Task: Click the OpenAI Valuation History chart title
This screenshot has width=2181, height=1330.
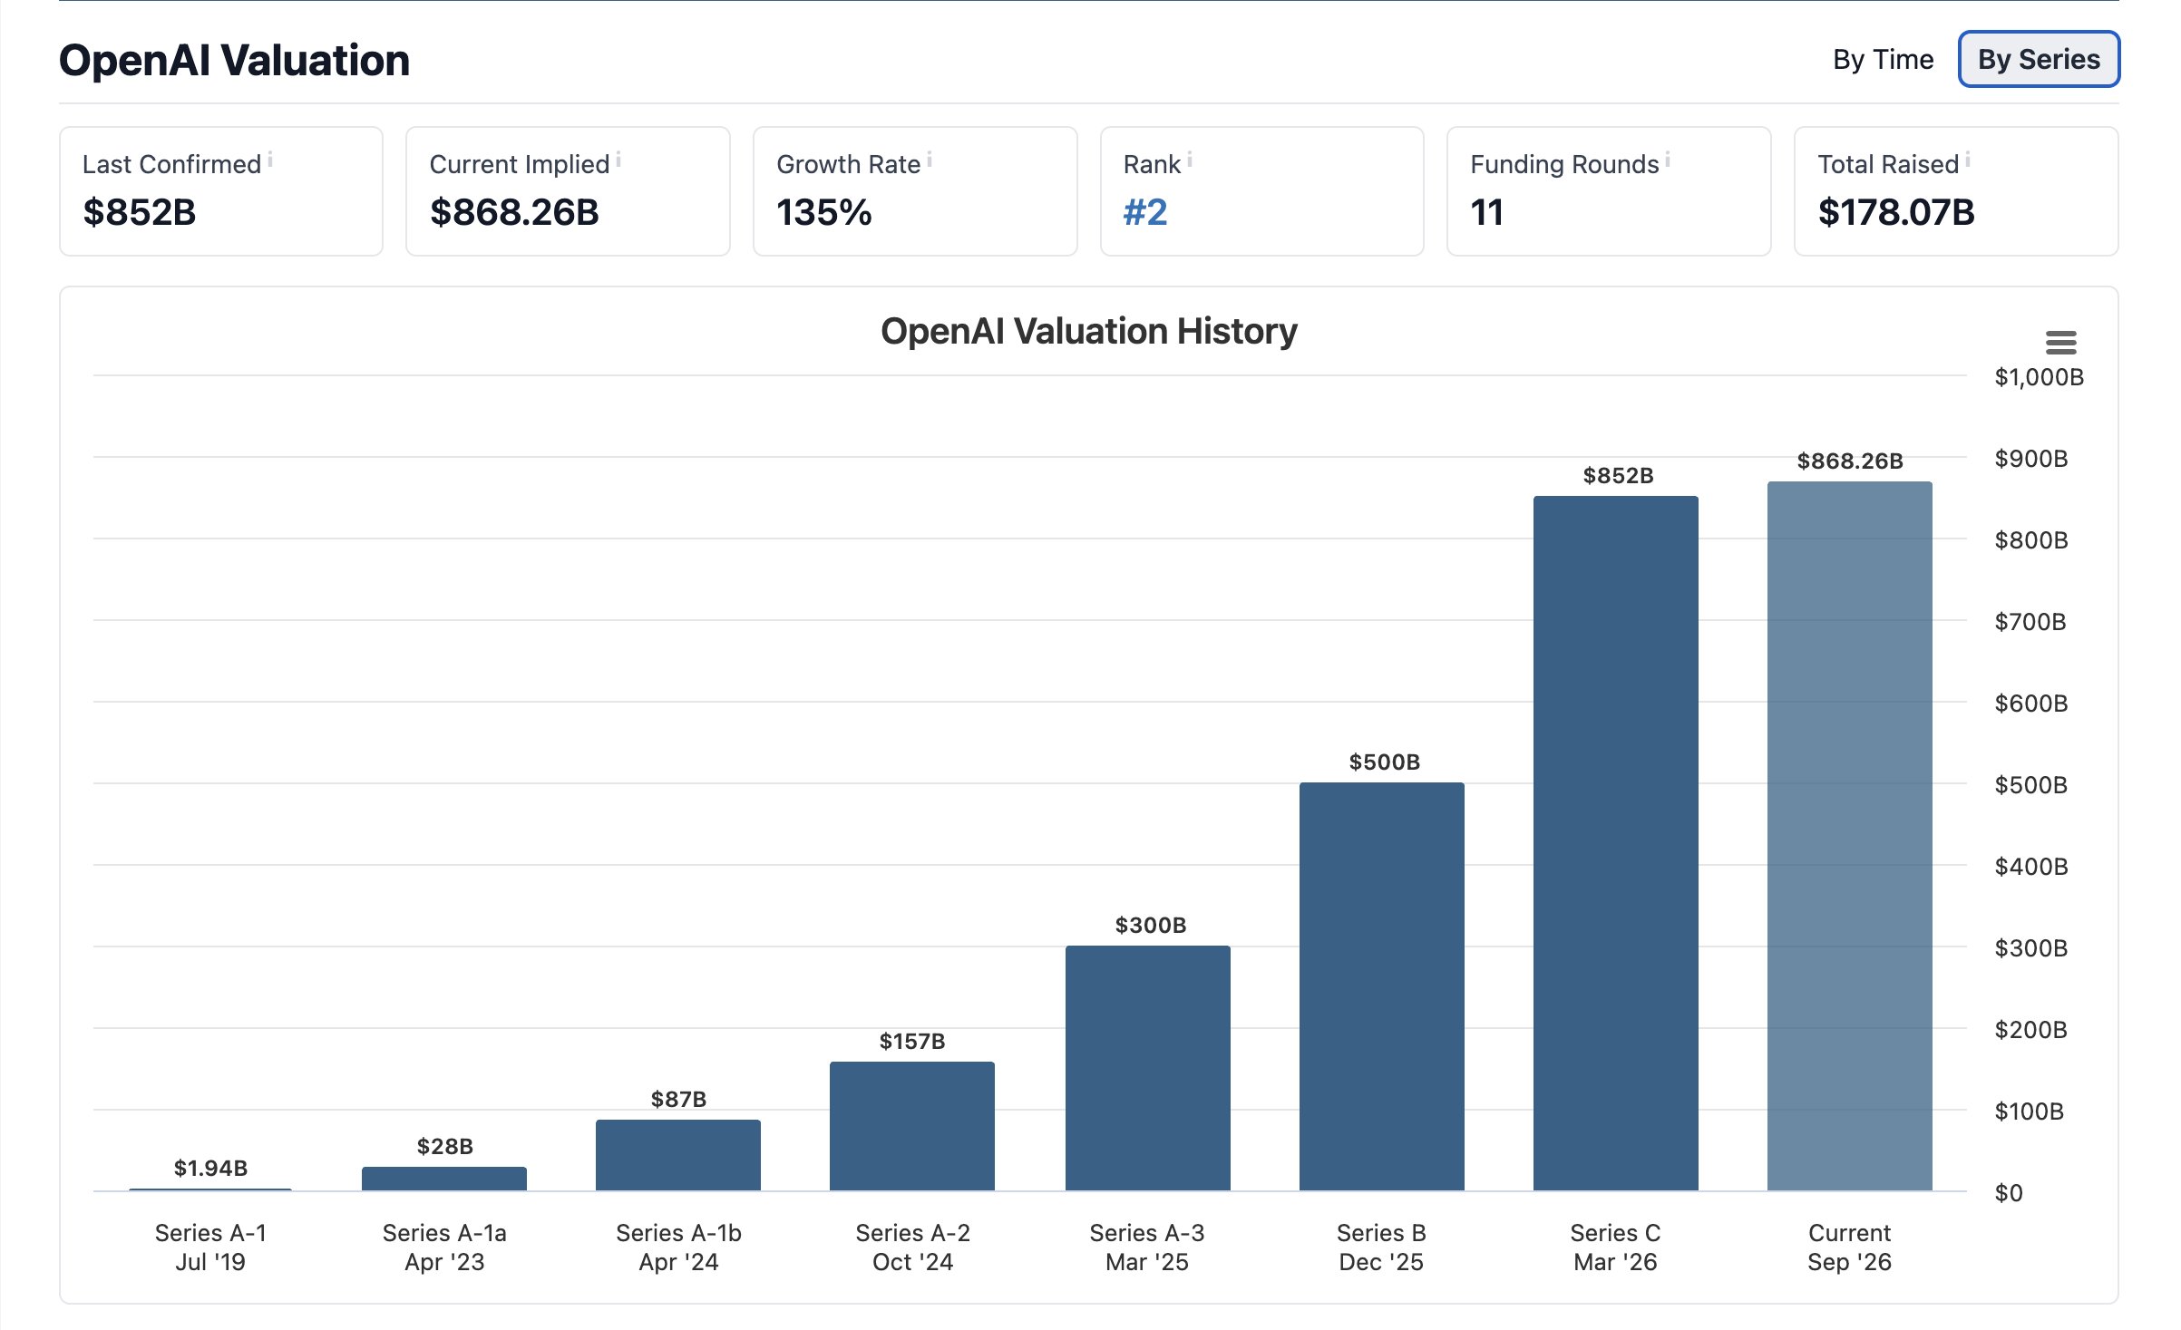Action: 1089,332
